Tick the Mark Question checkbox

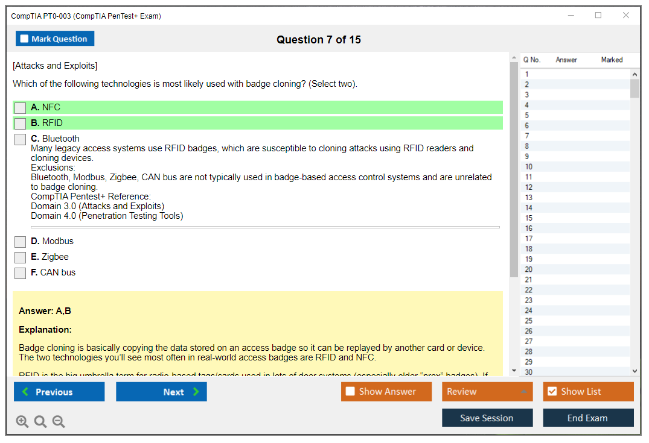coord(25,39)
